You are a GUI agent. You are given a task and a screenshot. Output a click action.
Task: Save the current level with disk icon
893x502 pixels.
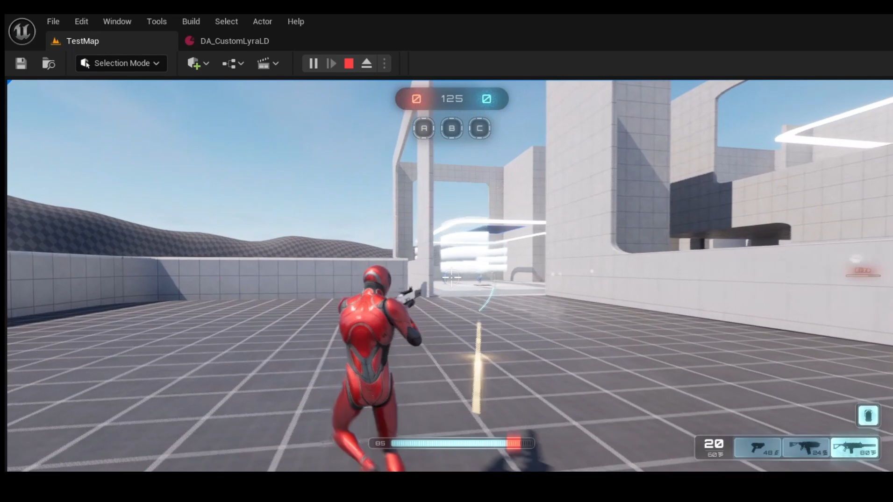pos(21,64)
